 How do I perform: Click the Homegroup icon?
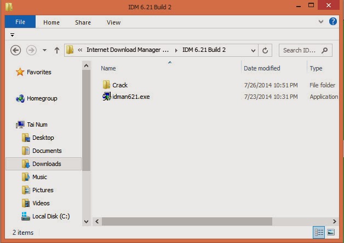click(x=20, y=99)
